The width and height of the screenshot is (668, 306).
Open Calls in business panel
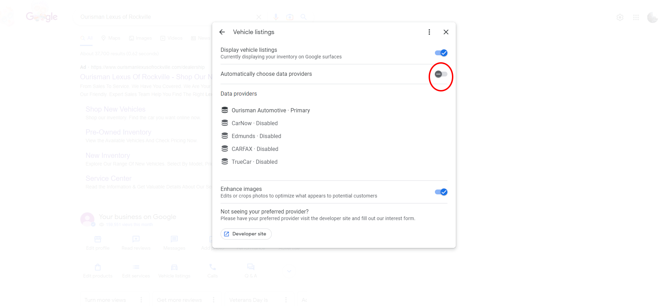pyautogui.click(x=213, y=271)
